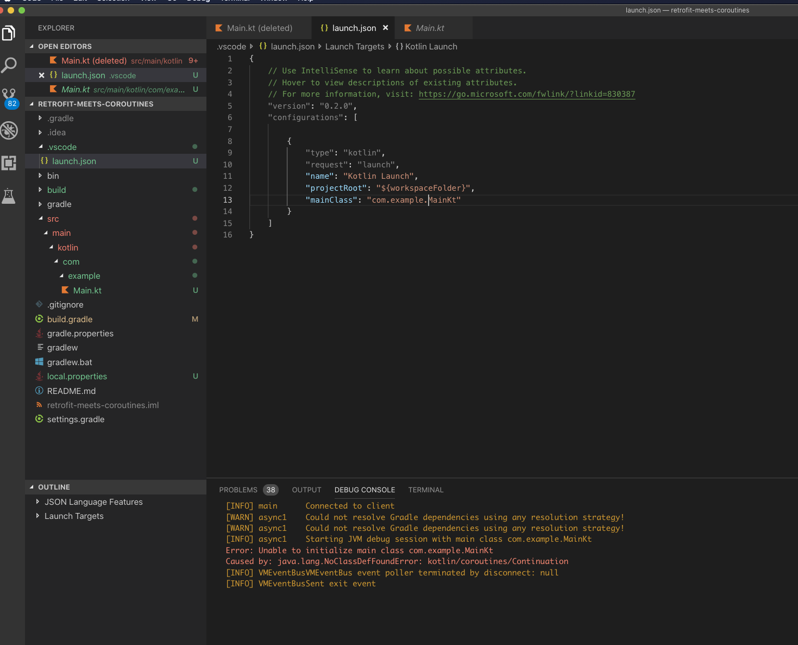Collapse the example folder
This screenshot has width=798, height=645.
pyautogui.click(x=61, y=275)
